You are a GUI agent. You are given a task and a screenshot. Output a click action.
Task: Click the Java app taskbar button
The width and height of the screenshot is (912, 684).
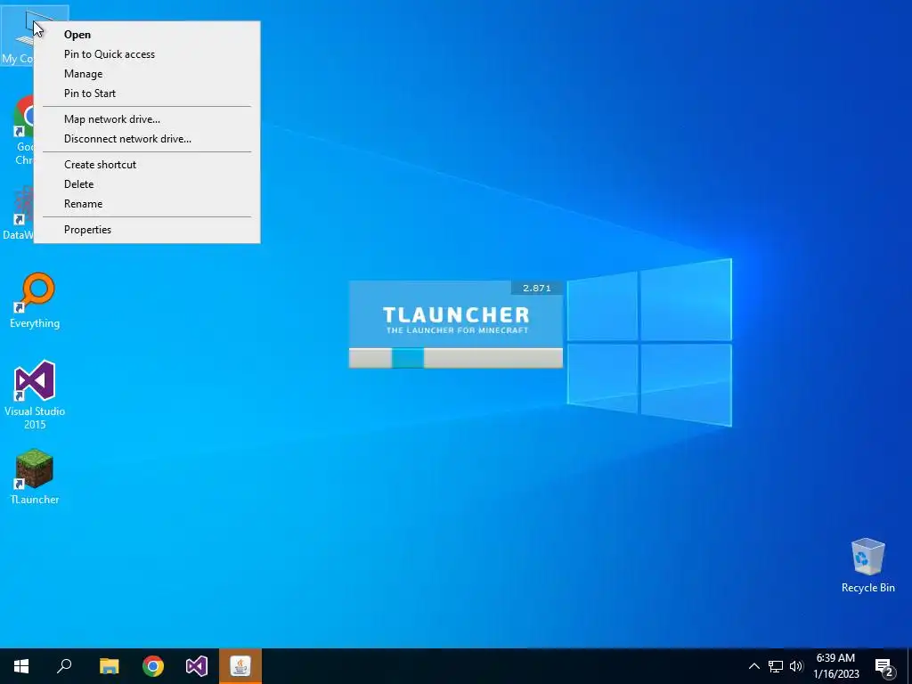click(240, 666)
